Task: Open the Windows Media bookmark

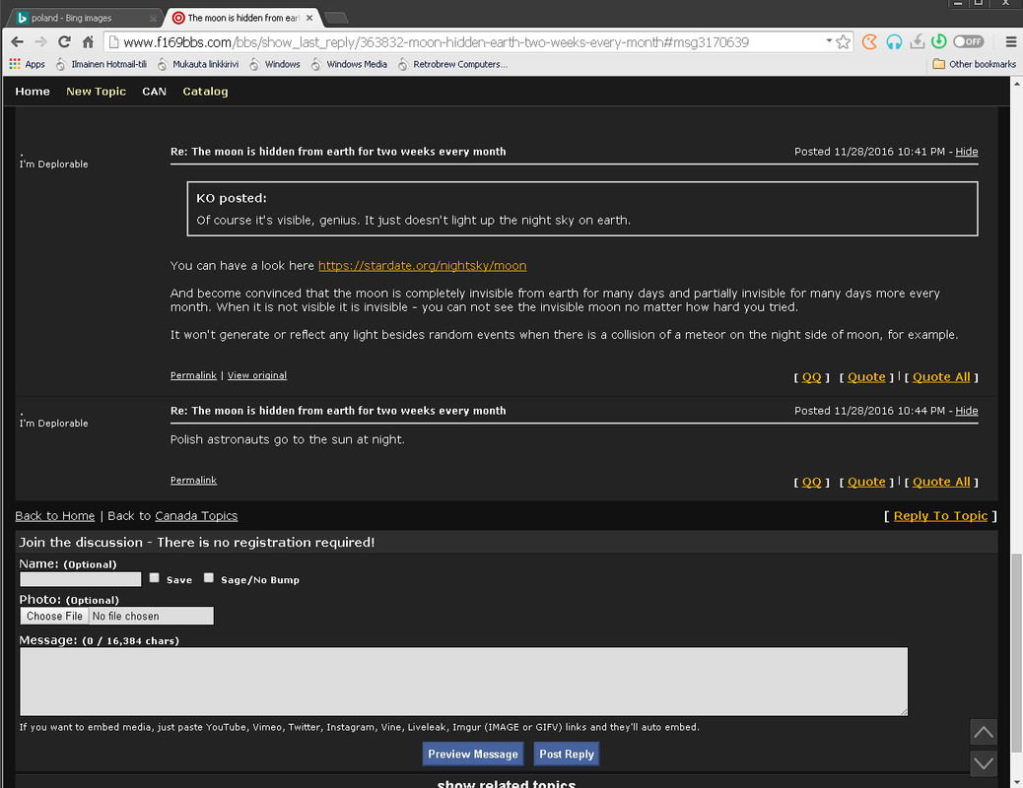Action: [x=350, y=64]
